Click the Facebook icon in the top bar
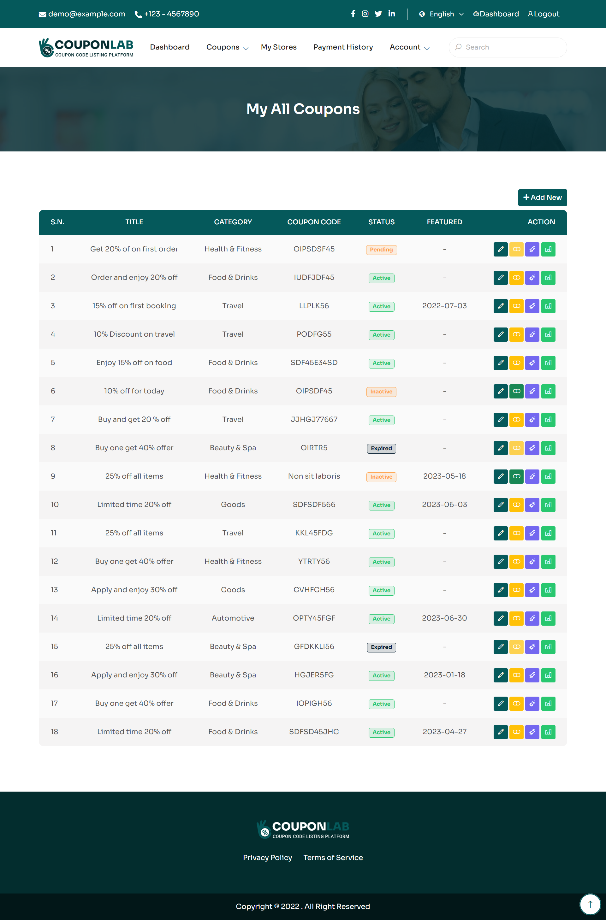Screen dimensions: 606x920 tap(353, 14)
